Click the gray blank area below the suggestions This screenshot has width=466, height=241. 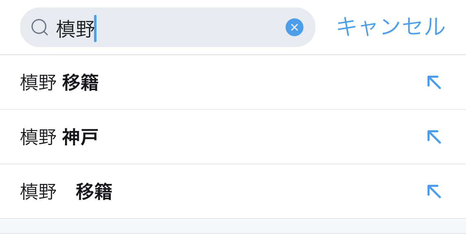[233, 226]
